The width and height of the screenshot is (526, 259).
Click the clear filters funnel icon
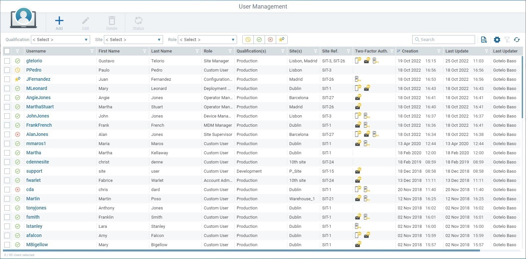tap(507, 39)
